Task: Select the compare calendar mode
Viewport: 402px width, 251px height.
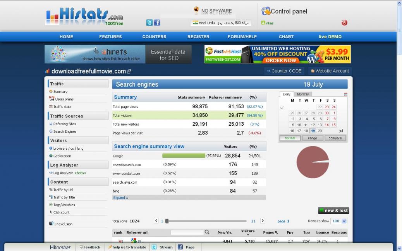Action: 335,138
